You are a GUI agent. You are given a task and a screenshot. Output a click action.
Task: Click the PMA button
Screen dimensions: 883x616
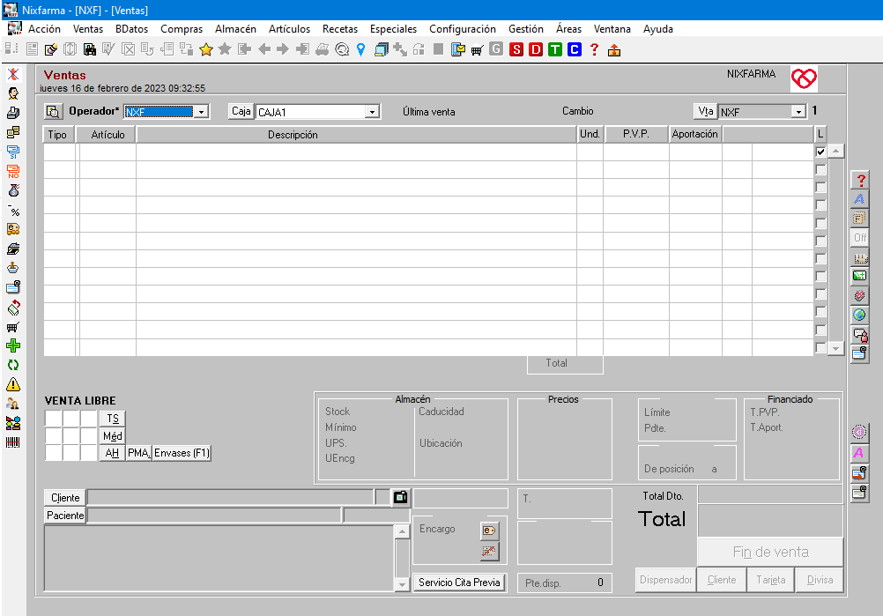point(138,453)
